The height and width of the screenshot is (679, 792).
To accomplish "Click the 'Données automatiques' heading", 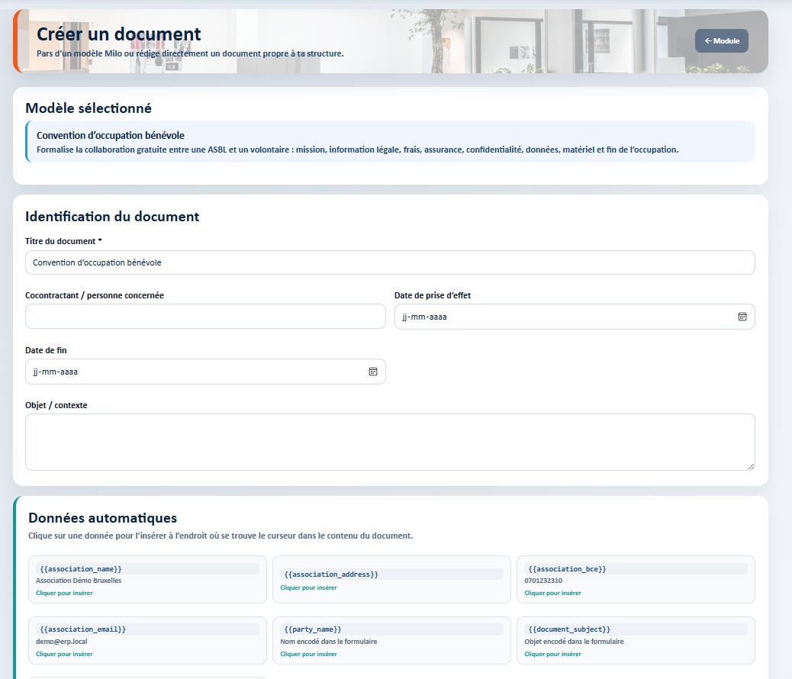I will click(x=102, y=518).
